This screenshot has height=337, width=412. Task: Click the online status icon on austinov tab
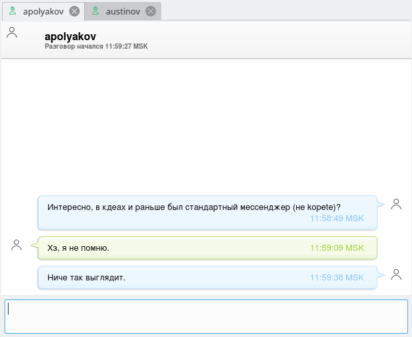pyautogui.click(x=95, y=11)
